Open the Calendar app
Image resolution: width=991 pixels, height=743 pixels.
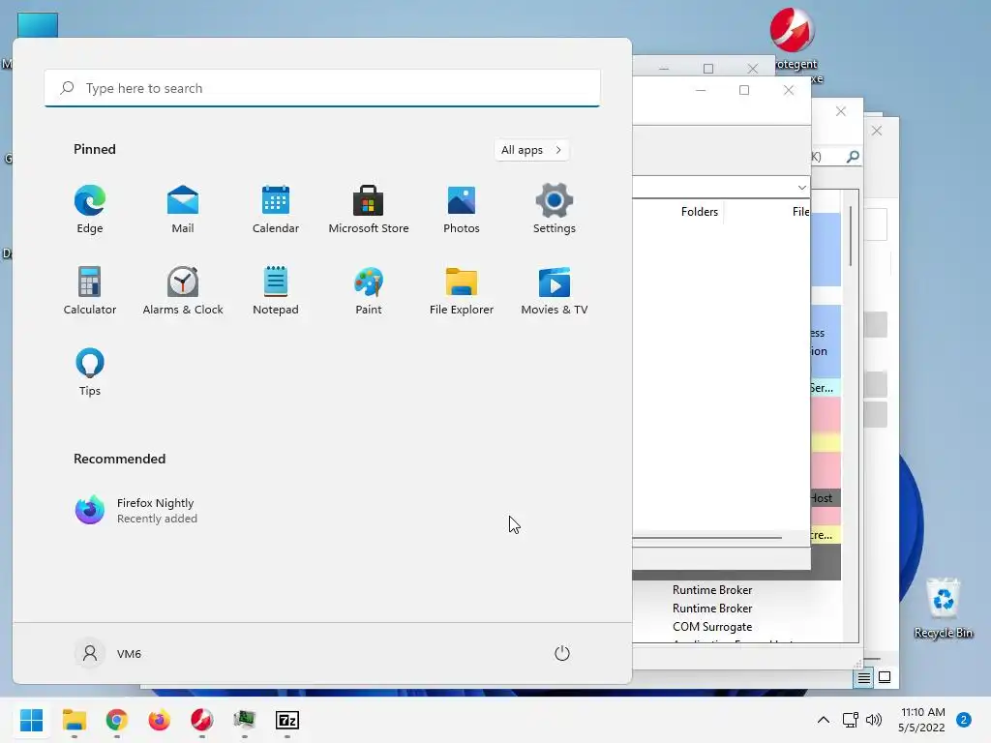tap(276, 210)
